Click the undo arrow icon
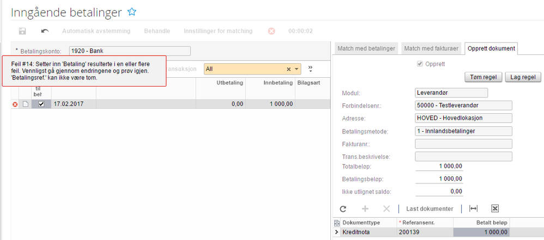Viewport: 544px width, 240px height. 45,31
